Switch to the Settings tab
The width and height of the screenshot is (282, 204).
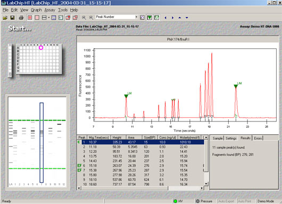tap(231, 138)
